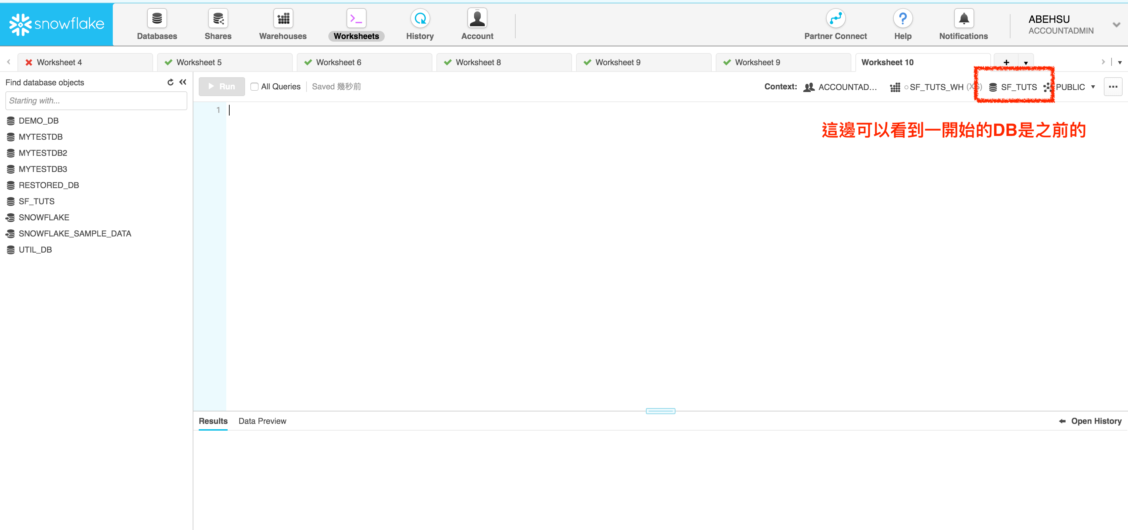
Task: Switch to Worksheet 6 tab
Action: click(365, 62)
